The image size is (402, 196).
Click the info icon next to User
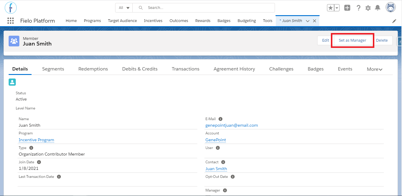click(x=218, y=148)
